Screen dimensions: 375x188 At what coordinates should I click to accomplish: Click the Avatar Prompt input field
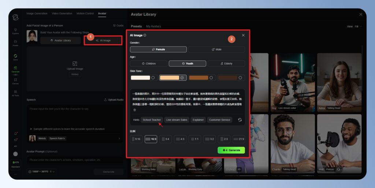(75, 160)
